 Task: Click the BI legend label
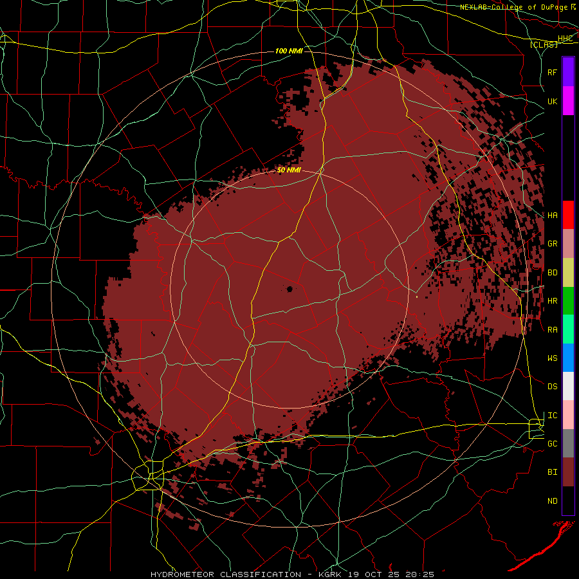tap(553, 472)
